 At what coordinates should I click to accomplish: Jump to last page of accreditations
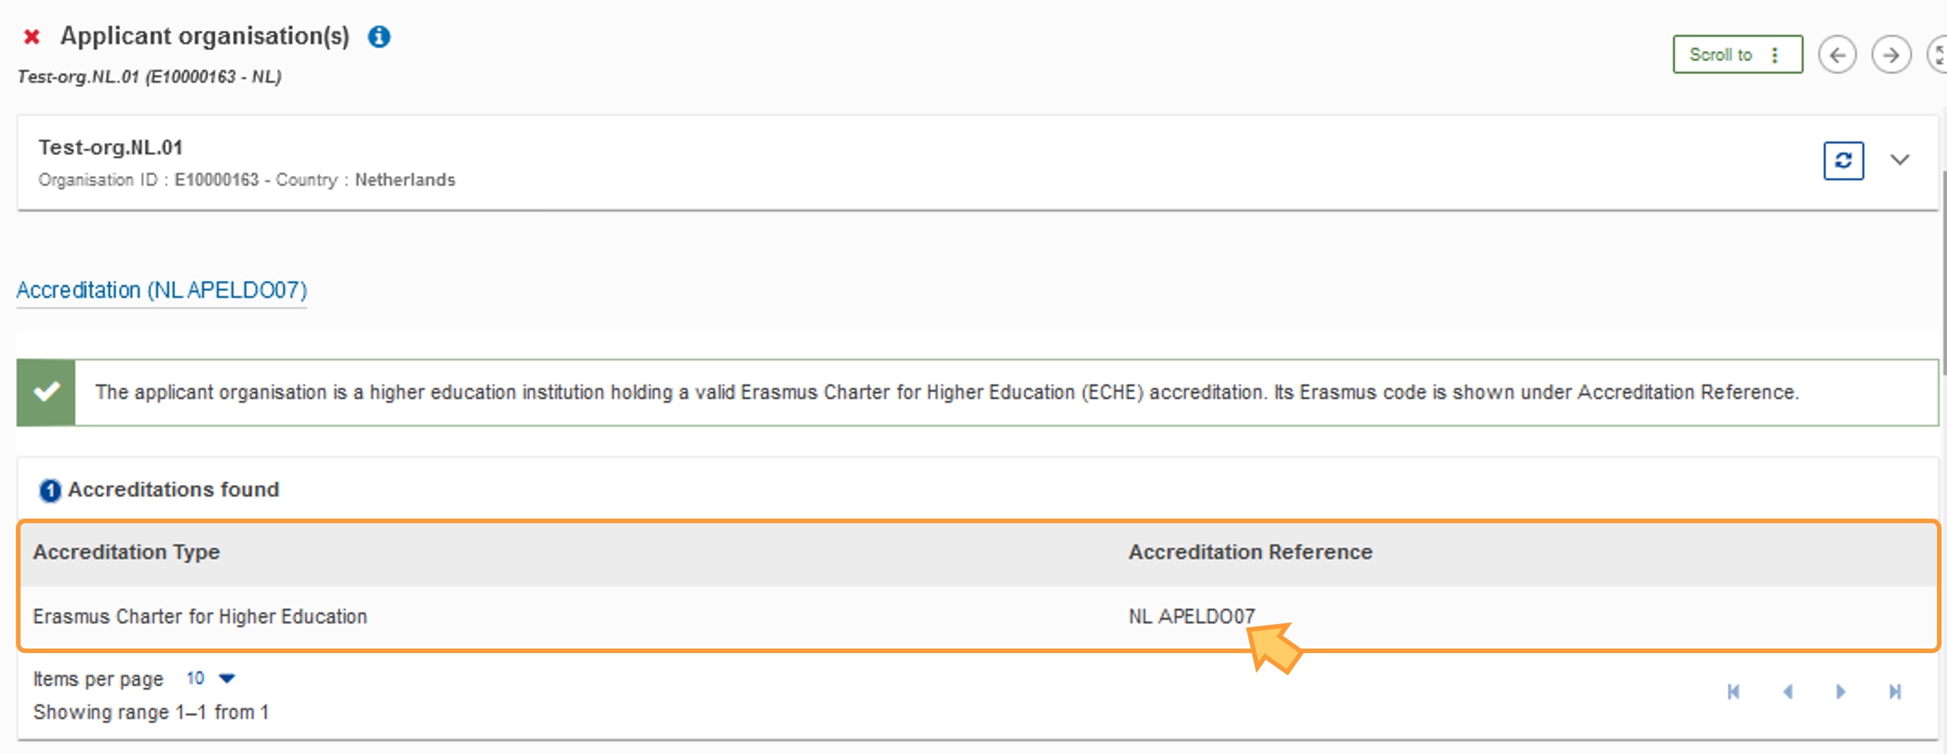coord(1895,691)
